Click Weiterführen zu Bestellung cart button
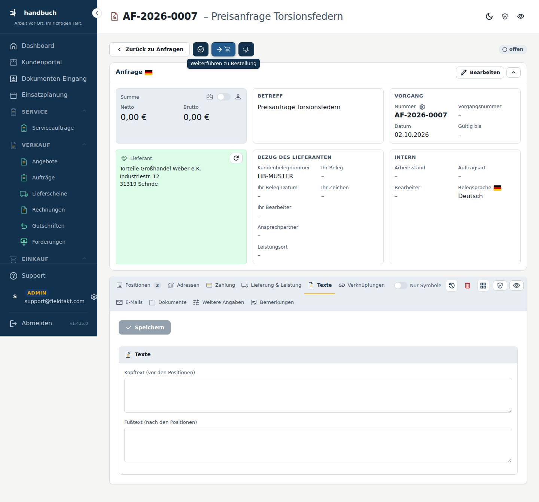Viewport: 539px width, 502px height. (x=223, y=49)
